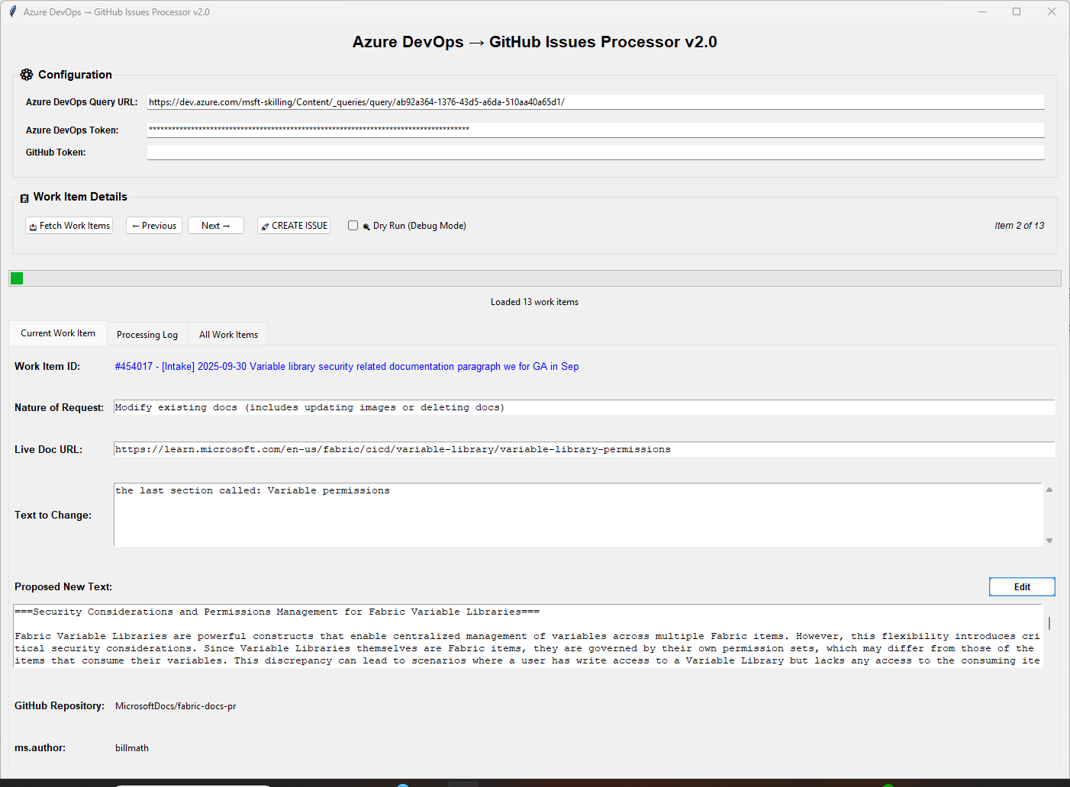Click into the Azure DevOps Token field
Viewport: 1070px width, 787px height.
595,130
